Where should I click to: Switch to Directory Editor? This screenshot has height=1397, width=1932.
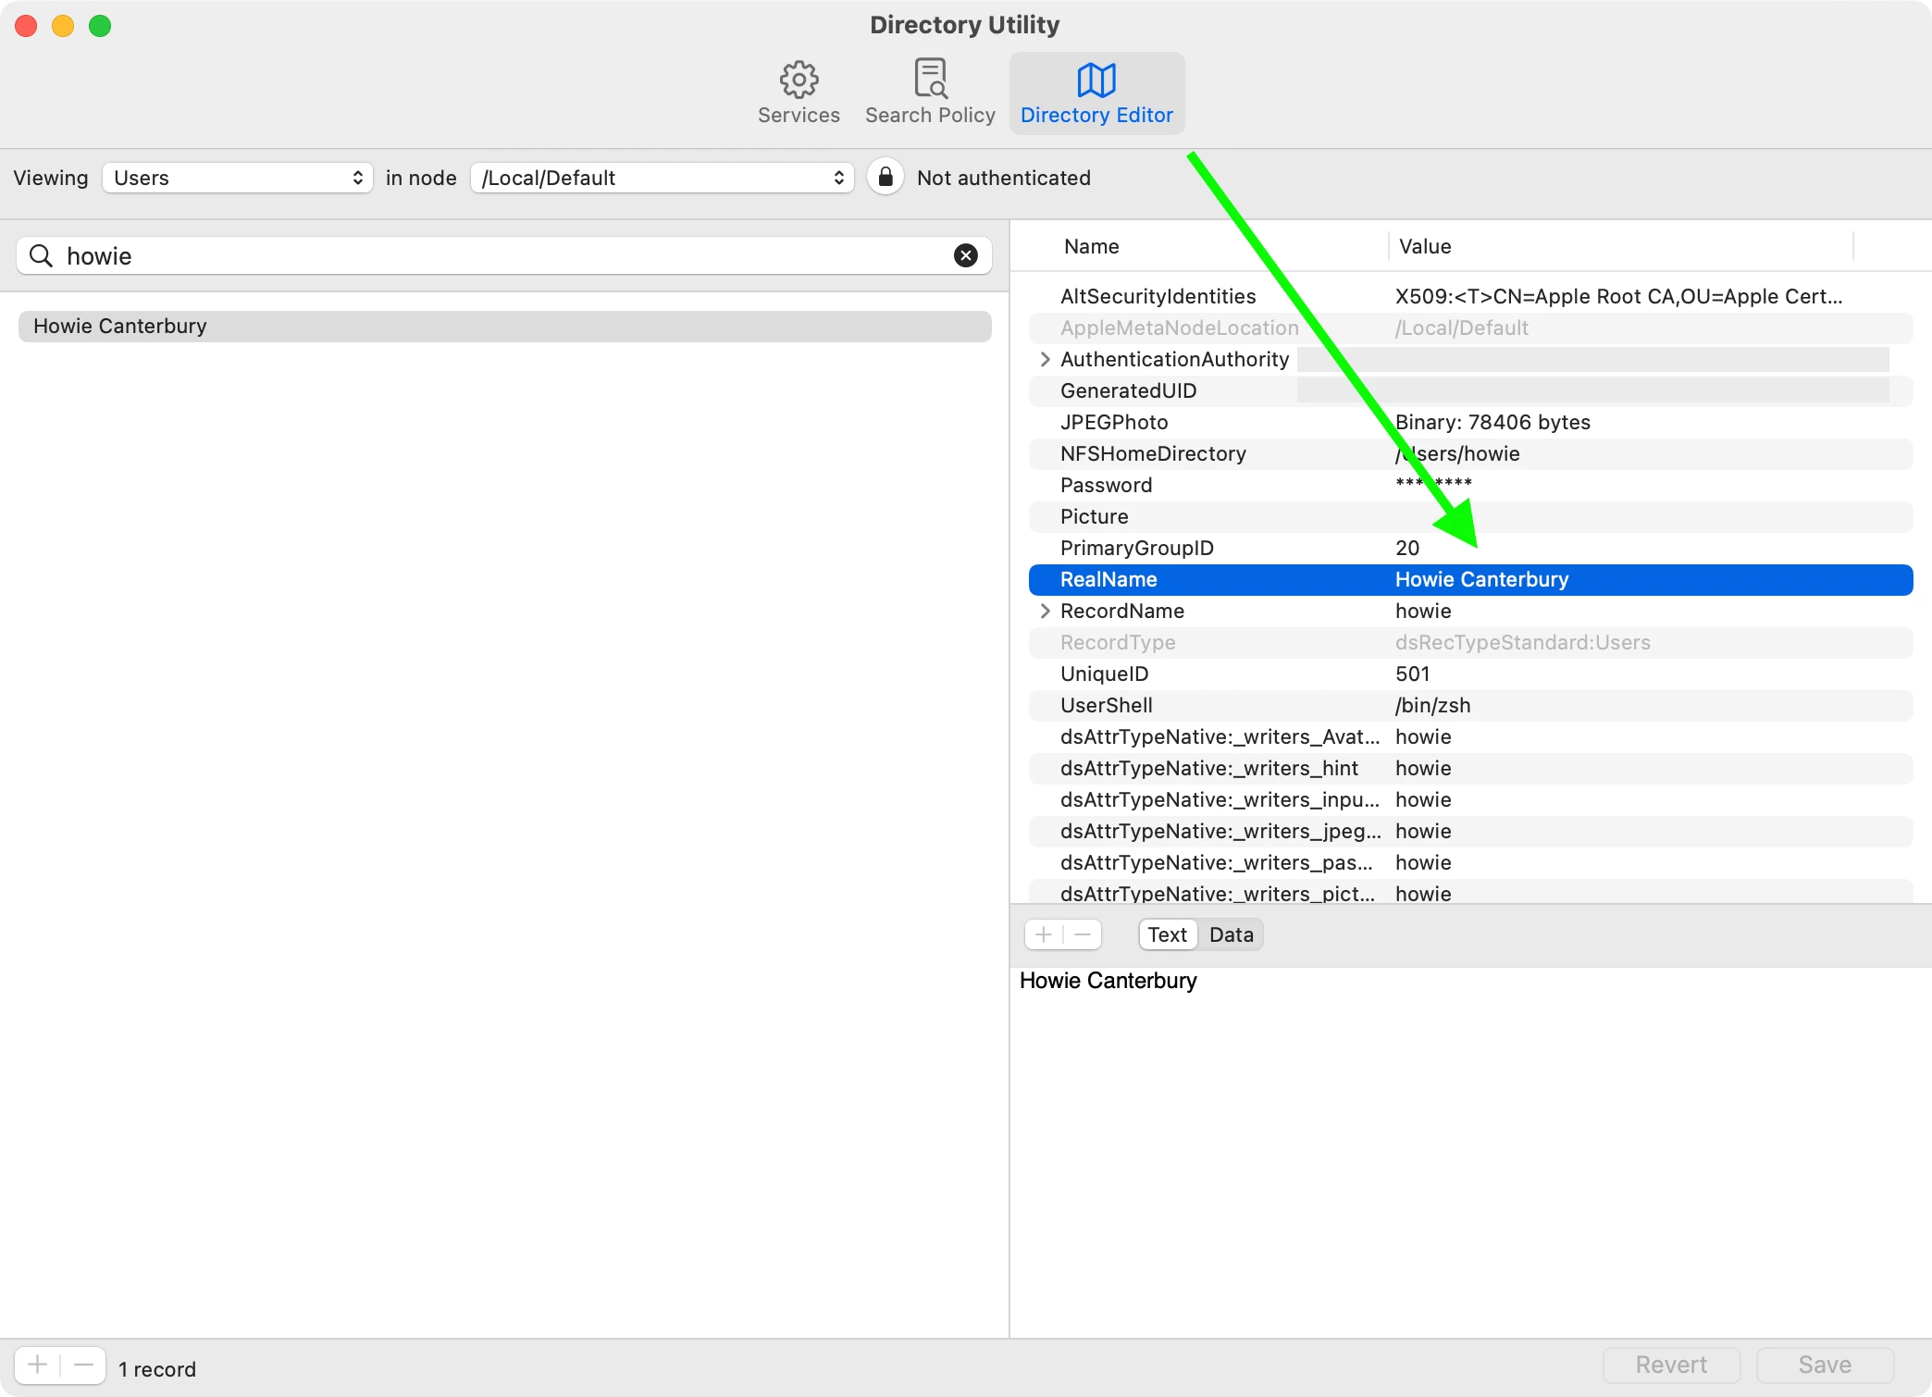pyautogui.click(x=1096, y=93)
